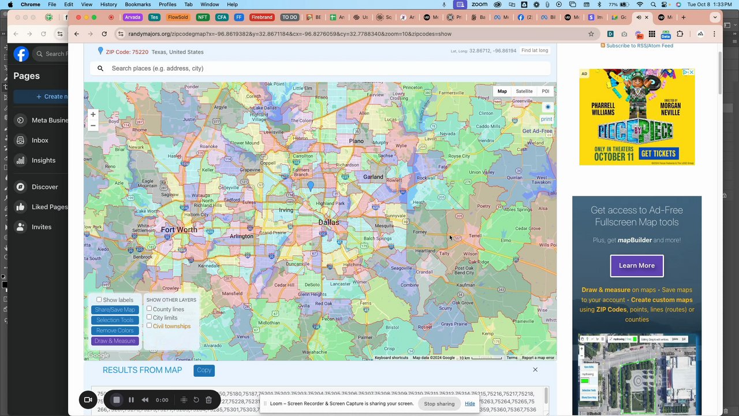739x416 pixels.
Task: Click the Draw & Measure button
Action: click(x=115, y=341)
